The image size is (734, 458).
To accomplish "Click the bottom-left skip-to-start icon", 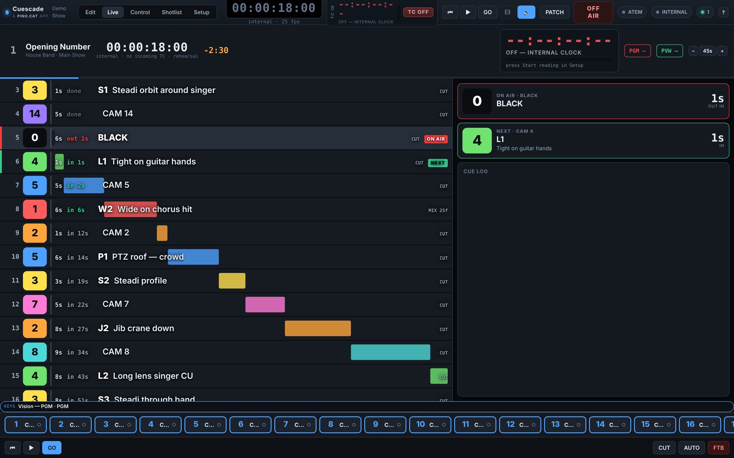I will pos(12,447).
